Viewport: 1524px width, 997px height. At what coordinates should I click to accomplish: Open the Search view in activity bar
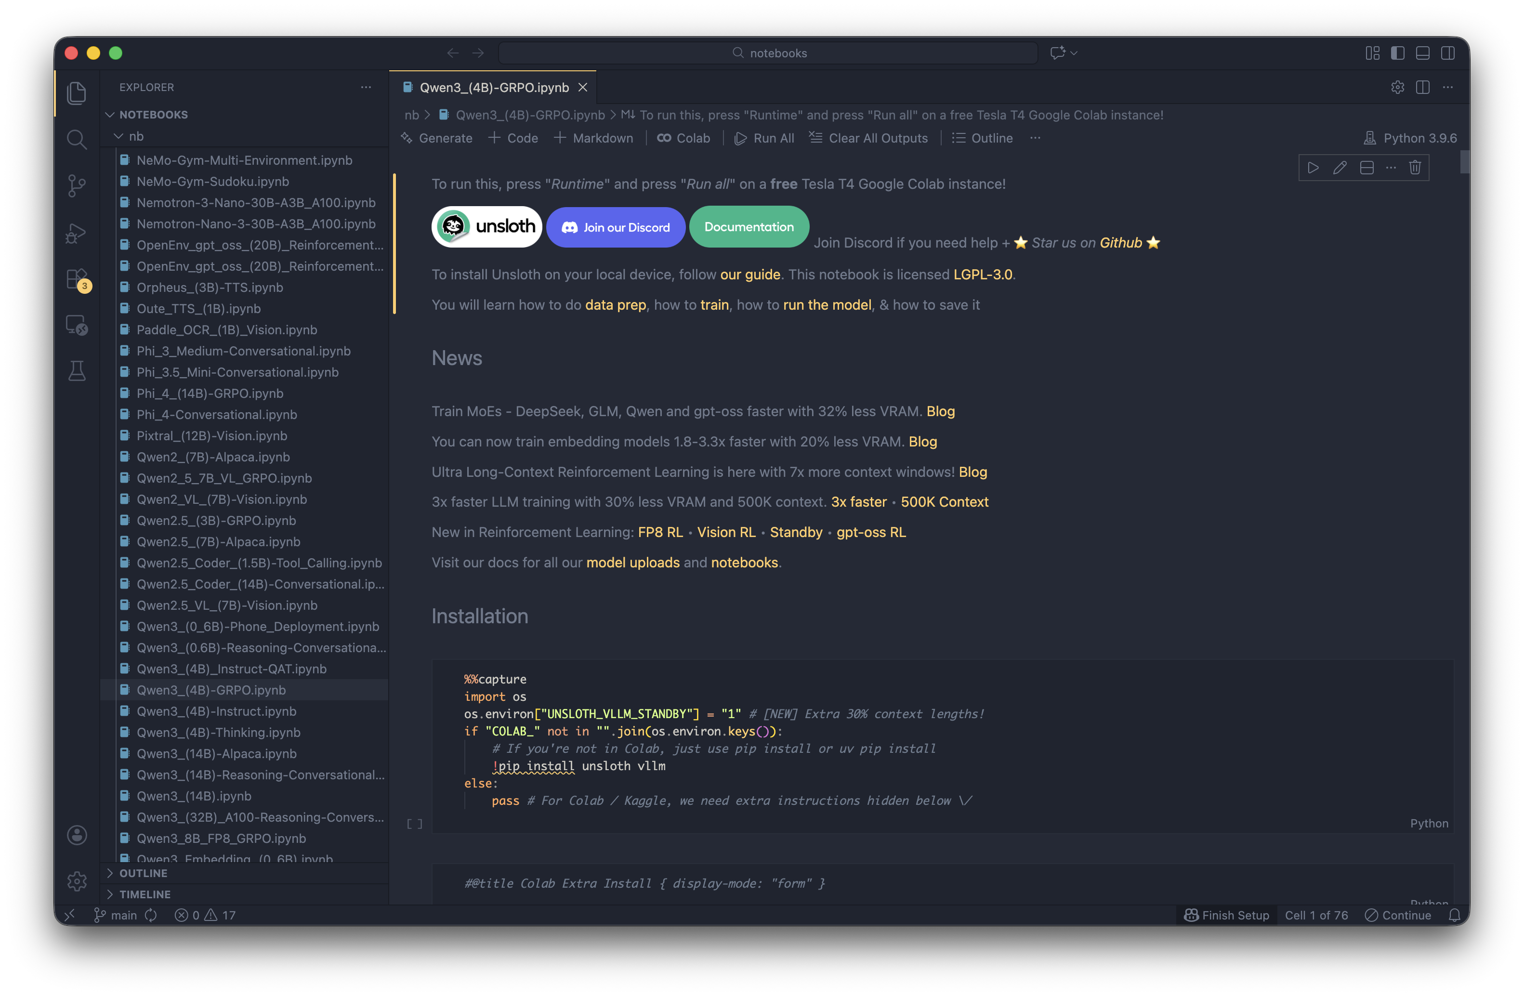[77, 139]
